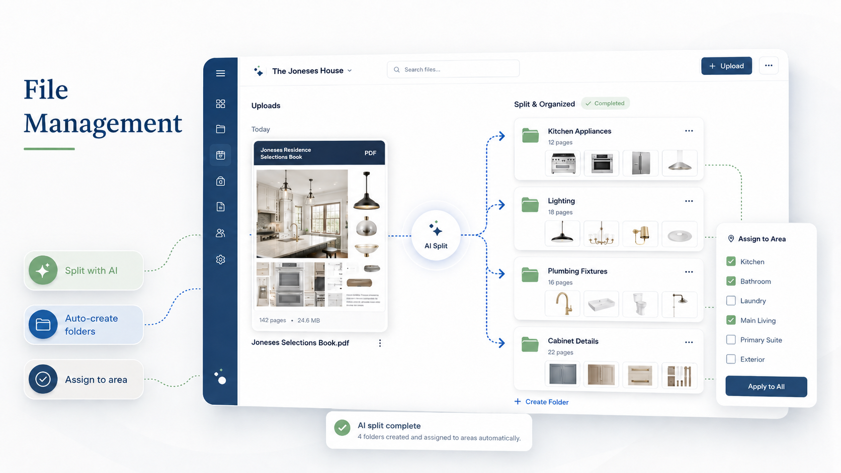Open Plumbing Fixtures folder options menu
Screen dimensions: 841x473
tap(689, 271)
